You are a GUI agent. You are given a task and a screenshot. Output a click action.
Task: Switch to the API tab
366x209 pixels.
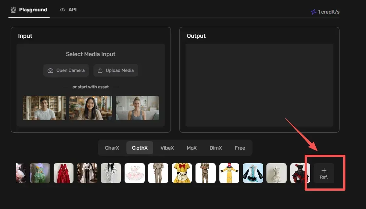(x=68, y=10)
